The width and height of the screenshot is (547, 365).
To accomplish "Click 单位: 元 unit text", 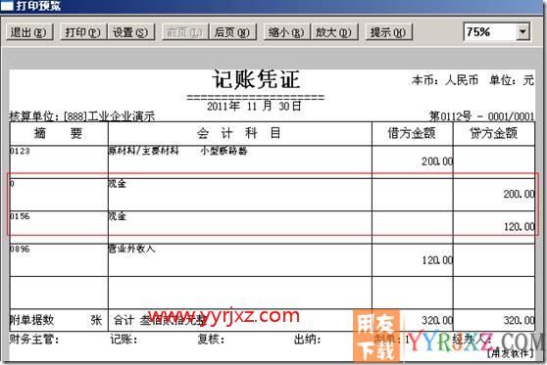I will pos(512,80).
